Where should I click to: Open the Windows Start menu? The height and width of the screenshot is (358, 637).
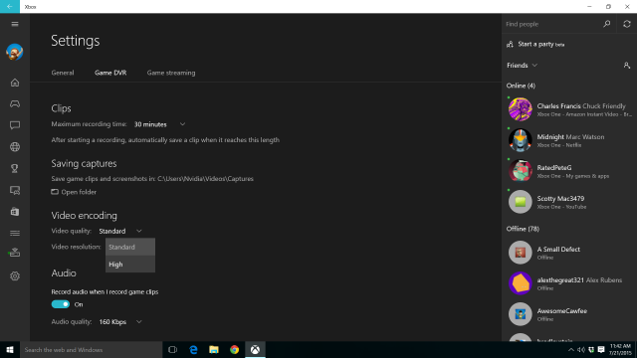point(10,349)
